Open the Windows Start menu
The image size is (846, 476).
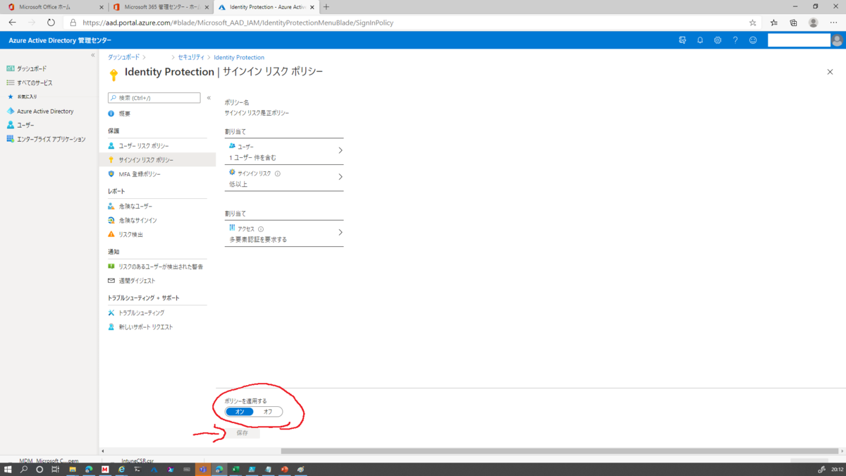8,470
